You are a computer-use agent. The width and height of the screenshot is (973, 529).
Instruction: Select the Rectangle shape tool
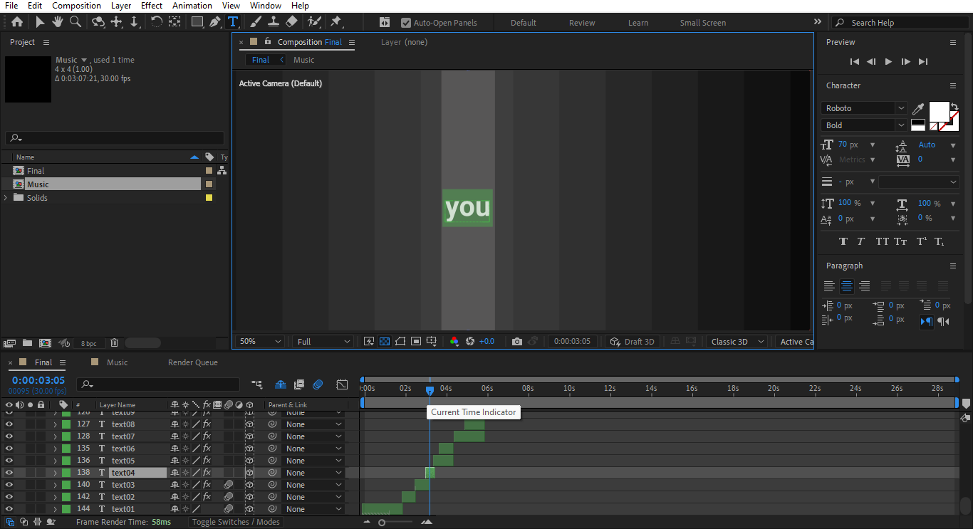197,22
